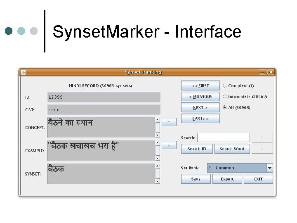Close the Synset Ranking window
The image size is (297, 223).
click(271, 72)
